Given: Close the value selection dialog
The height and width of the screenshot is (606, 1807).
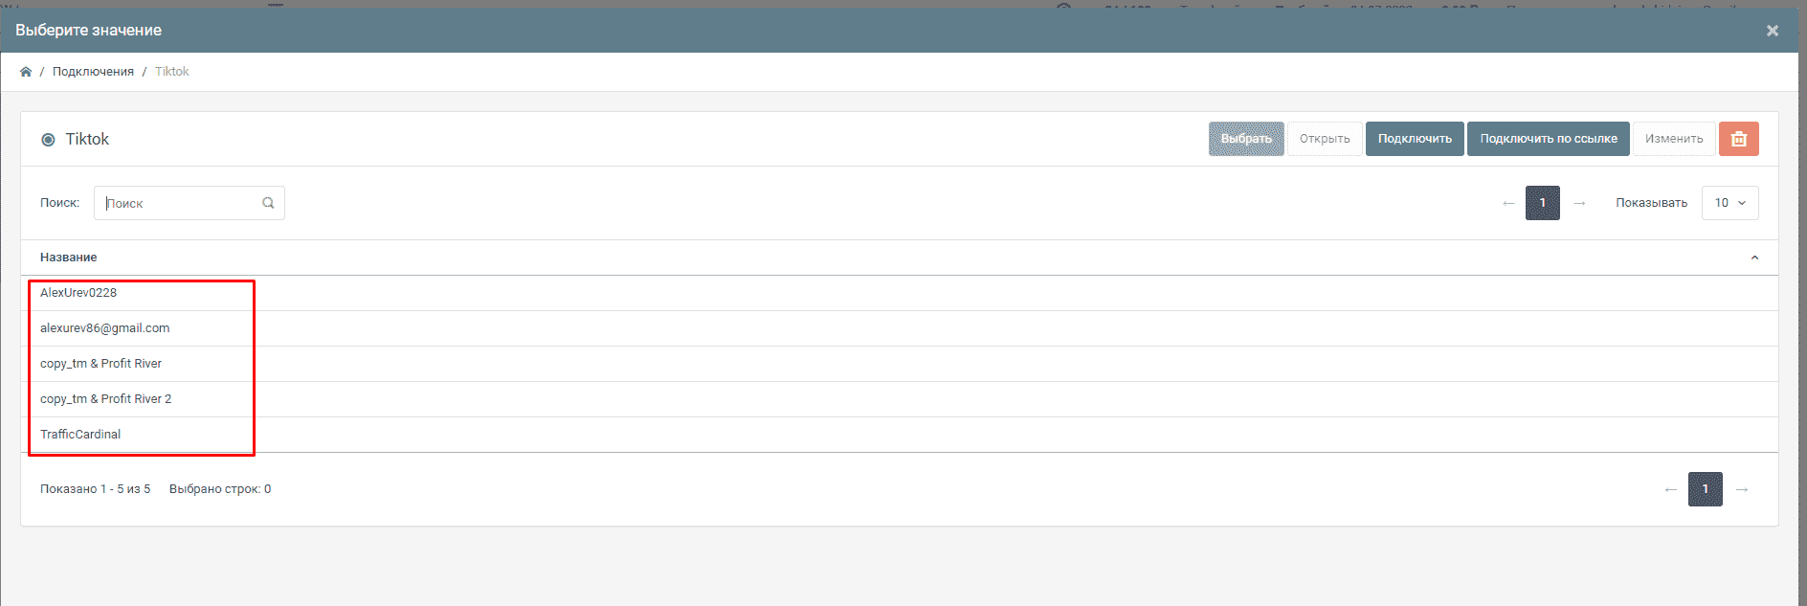Looking at the screenshot, I should [x=1772, y=31].
